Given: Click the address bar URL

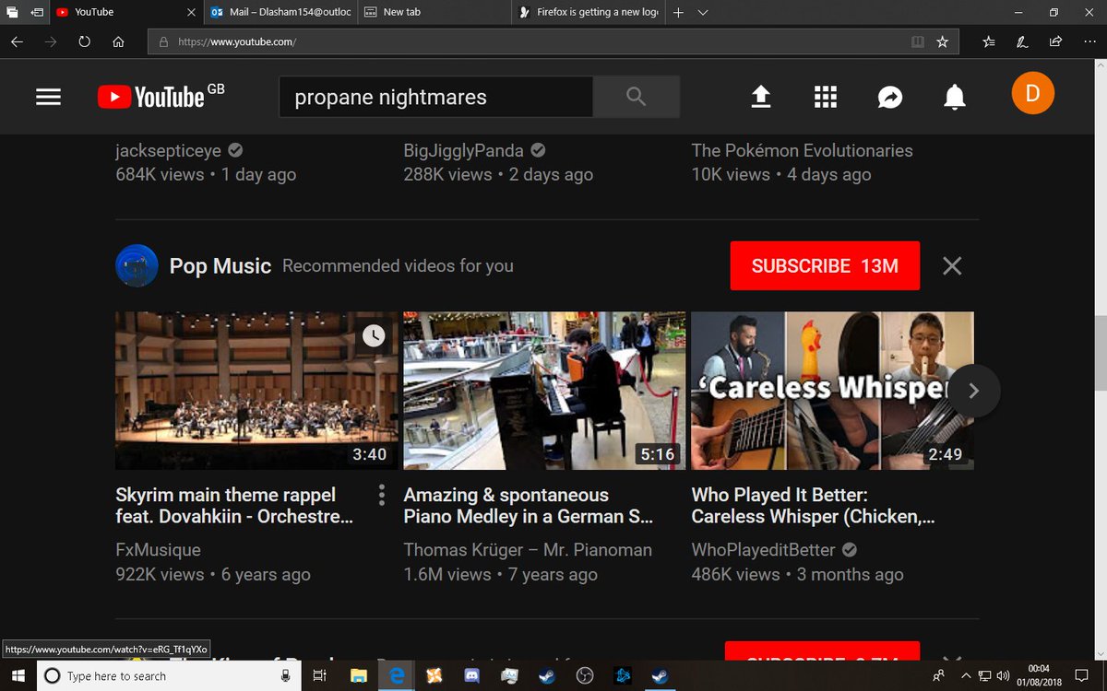Looking at the screenshot, I should click(237, 41).
